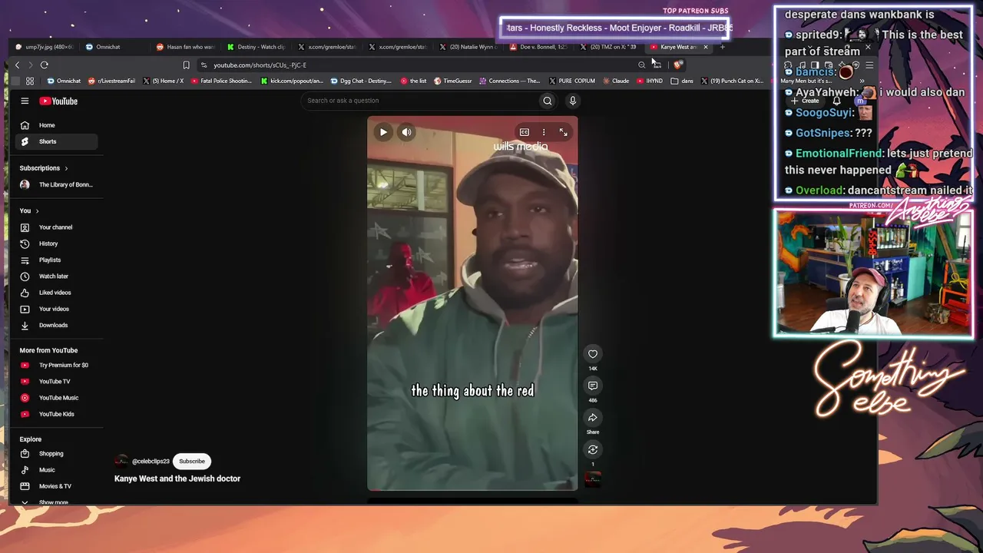Click the YouTube search magnifier button
Screen dimensions: 983x553
point(548,101)
